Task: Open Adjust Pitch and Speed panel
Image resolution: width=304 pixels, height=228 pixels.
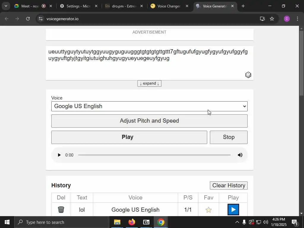Action: click(149, 121)
